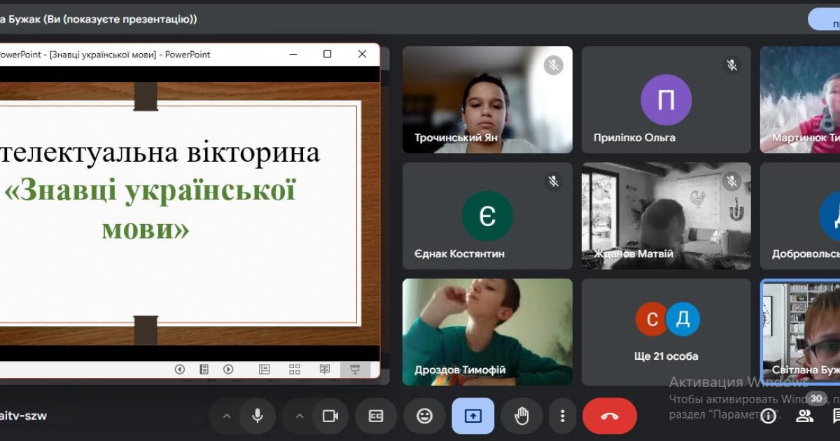Advance to next slide in PowerPoint
The image size is (840, 441).
tap(228, 369)
